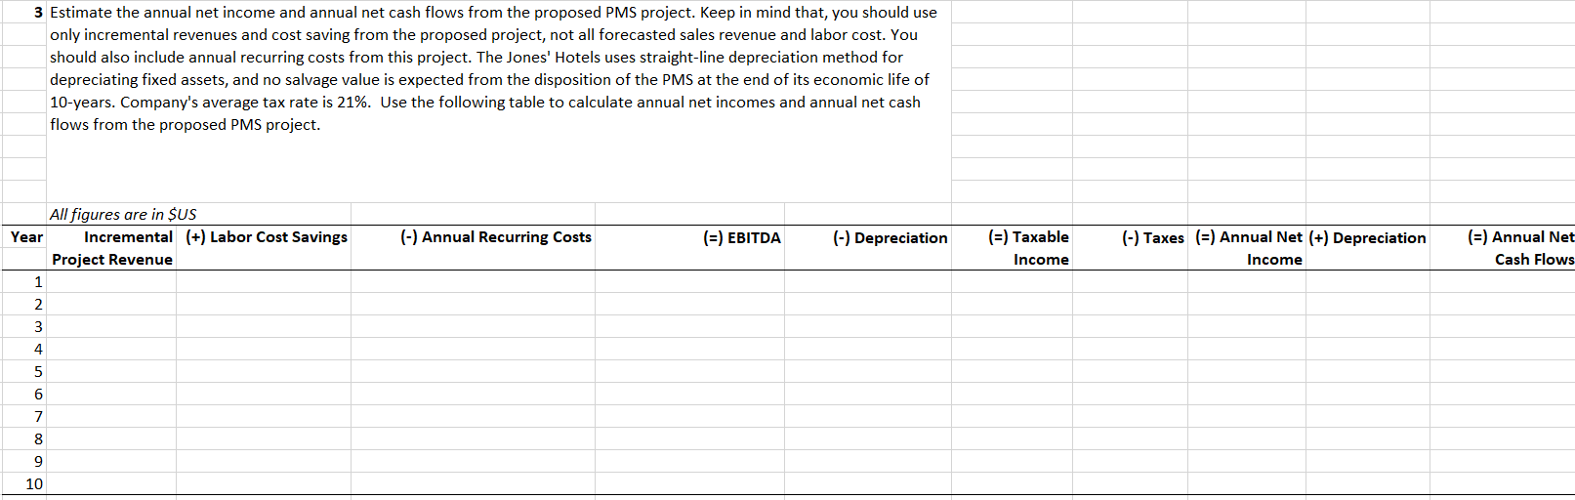Click Year 10 Annual Recurring Costs cell

(x=474, y=484)
